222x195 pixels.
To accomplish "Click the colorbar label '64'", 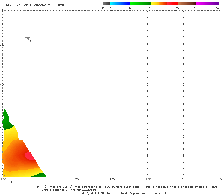I will (x=195, y=8).
